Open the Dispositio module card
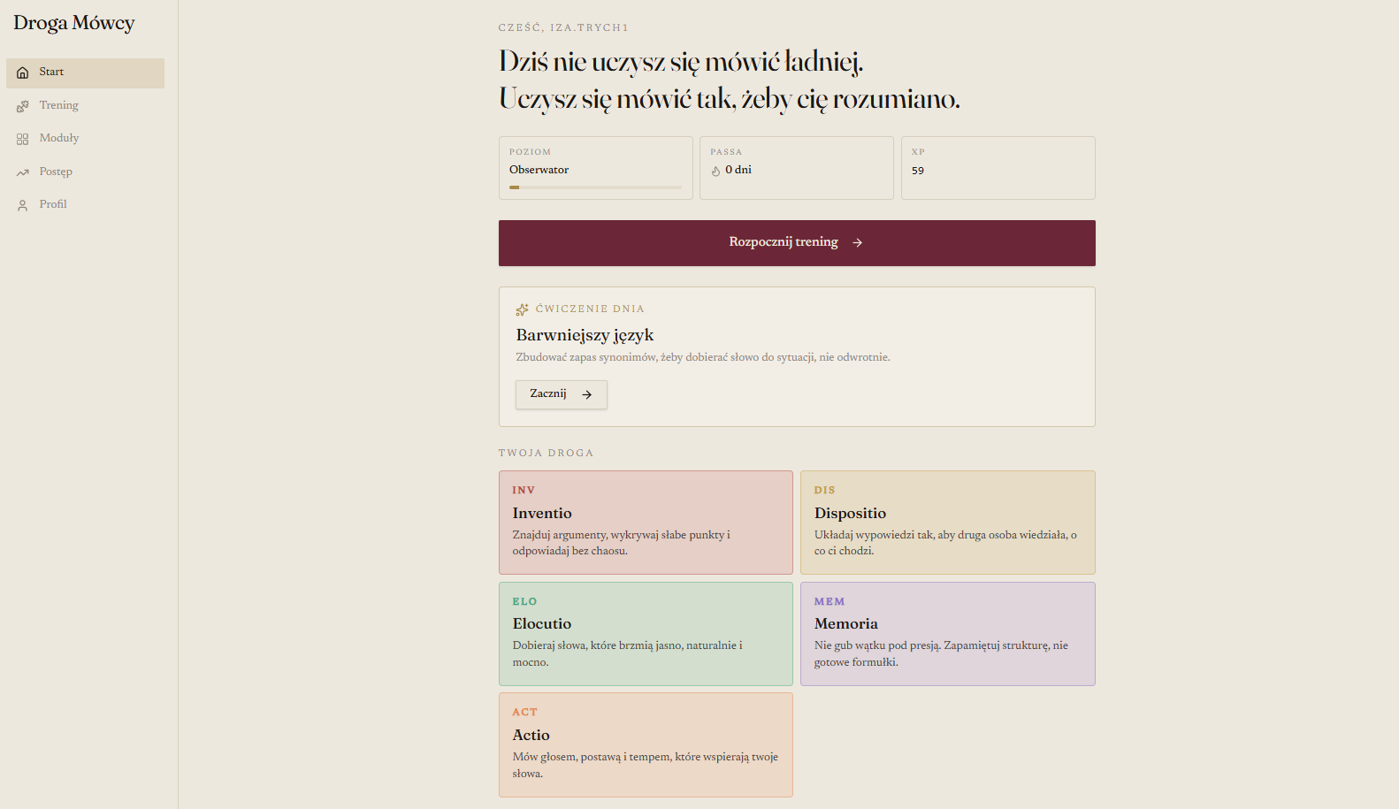This screenshot has height=809, width=1399. click(x=948, y=523)
